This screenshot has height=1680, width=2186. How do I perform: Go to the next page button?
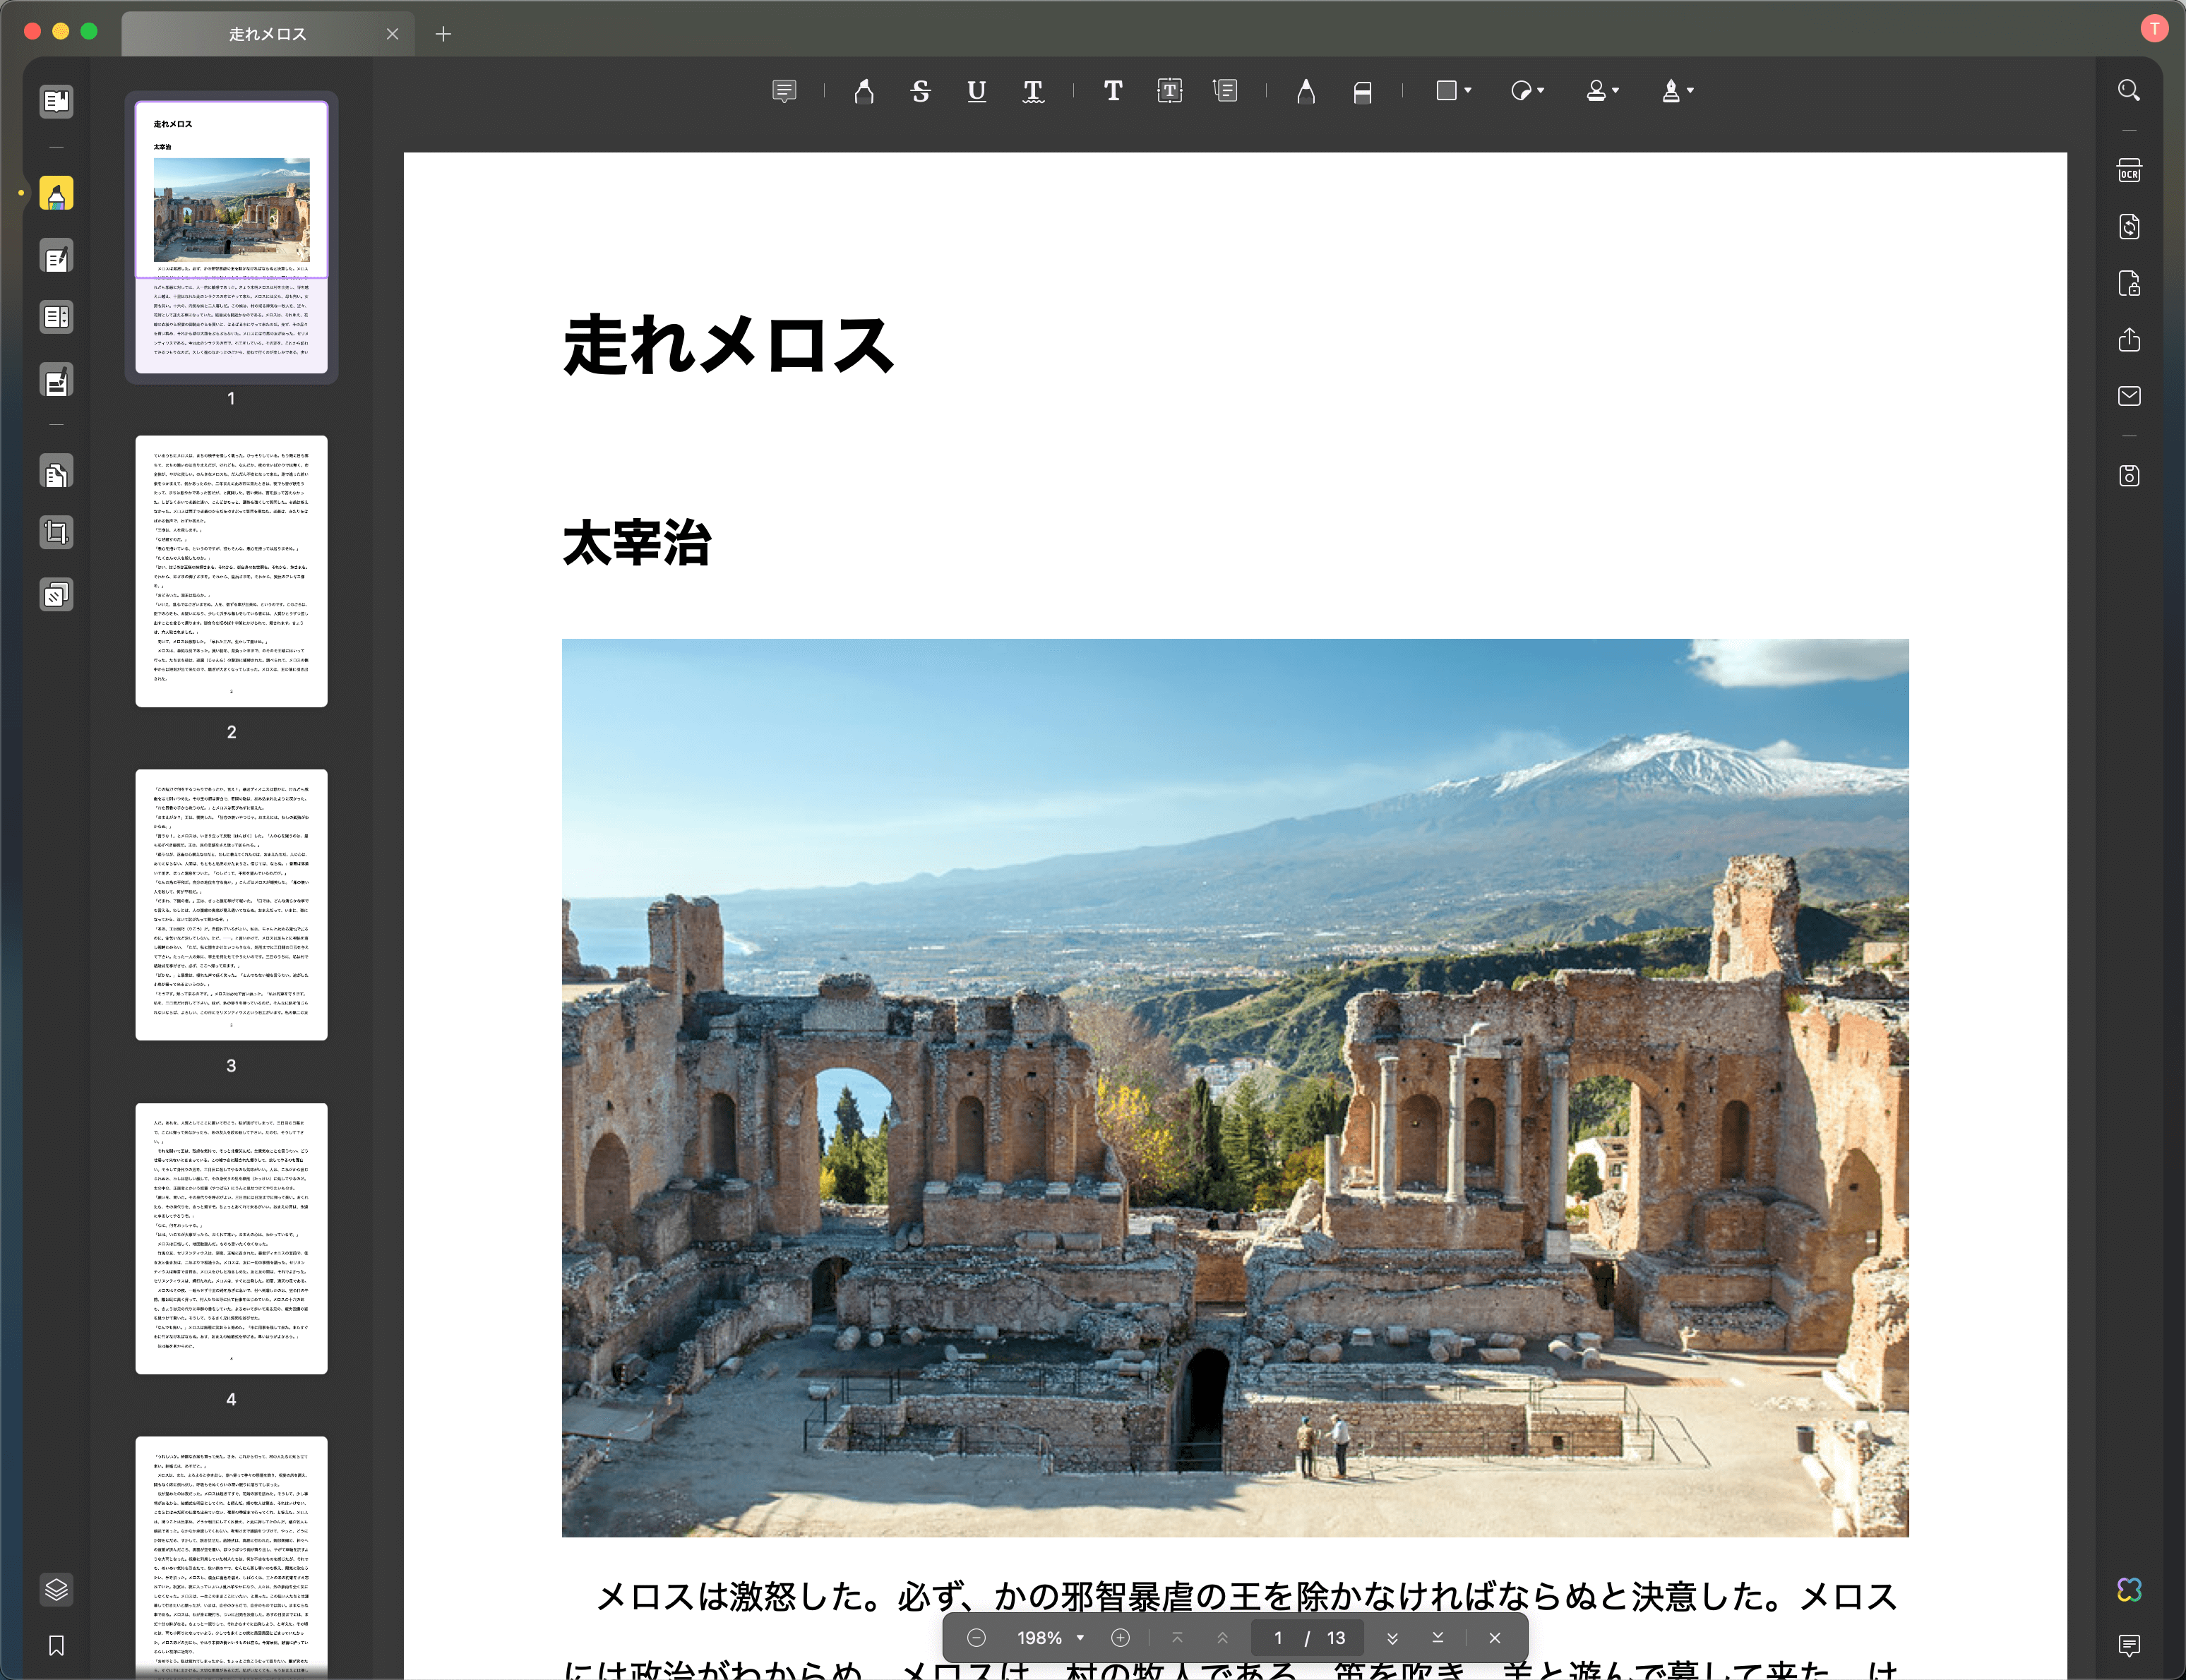click(x=1392, y=1638)
